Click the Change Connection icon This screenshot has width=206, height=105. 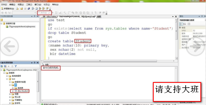pyautogui.click(x=9, y=13)
